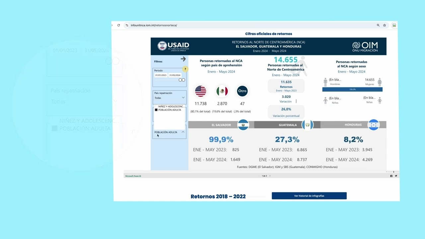This screenshot has width=425, height=239.
Task: Share the report on Facebook
Action: click(x=391, y=176)
